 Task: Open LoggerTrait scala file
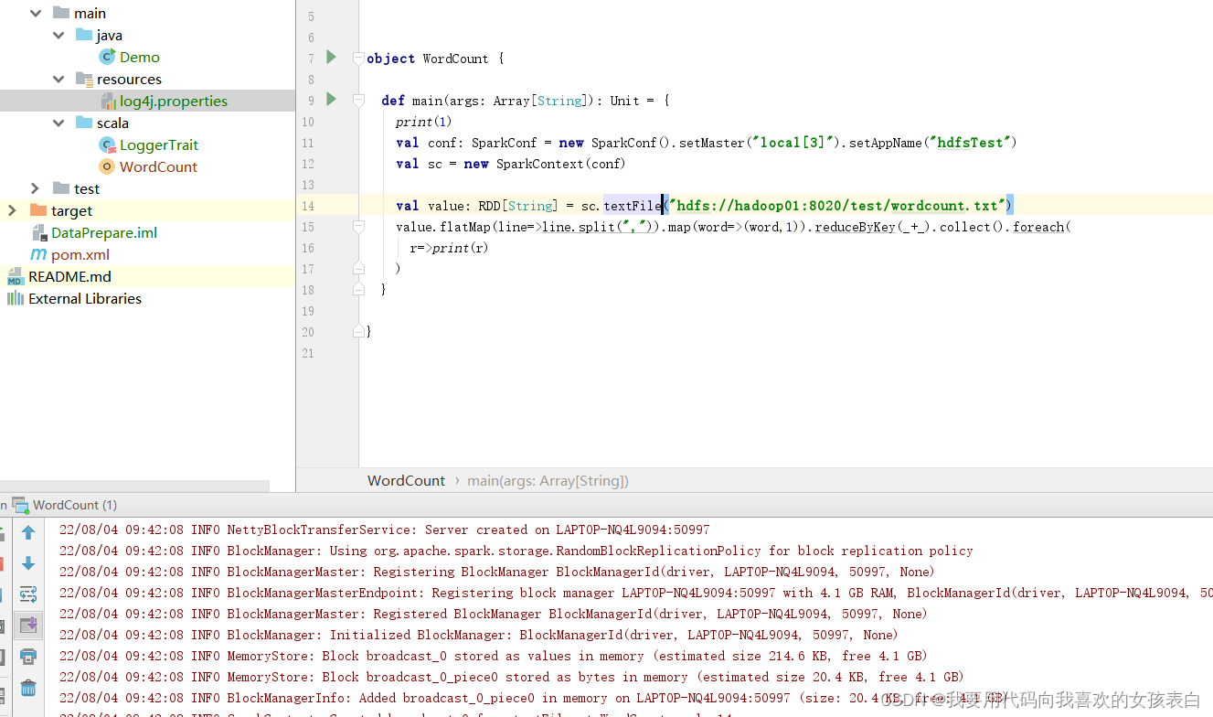tap(158, 144)
